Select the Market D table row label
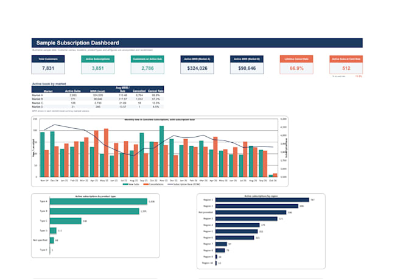414x279 pixels. 38,107
